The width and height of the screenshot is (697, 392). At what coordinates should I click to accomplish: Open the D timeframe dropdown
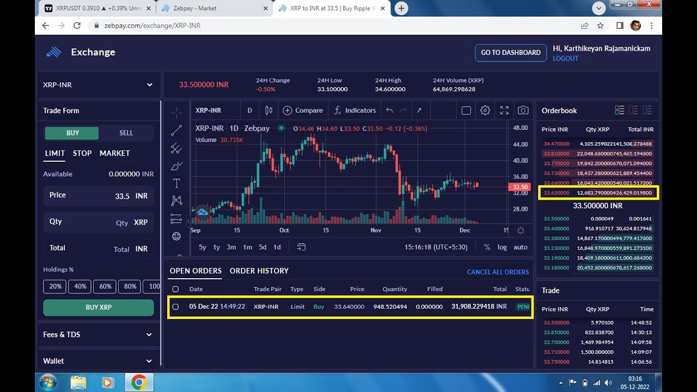tap(250, 111)
